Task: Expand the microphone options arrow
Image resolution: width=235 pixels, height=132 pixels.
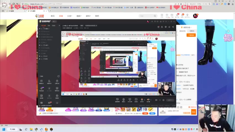Action: coord(145,99)
